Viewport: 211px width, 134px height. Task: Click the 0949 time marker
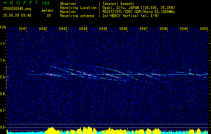[184, 29]
